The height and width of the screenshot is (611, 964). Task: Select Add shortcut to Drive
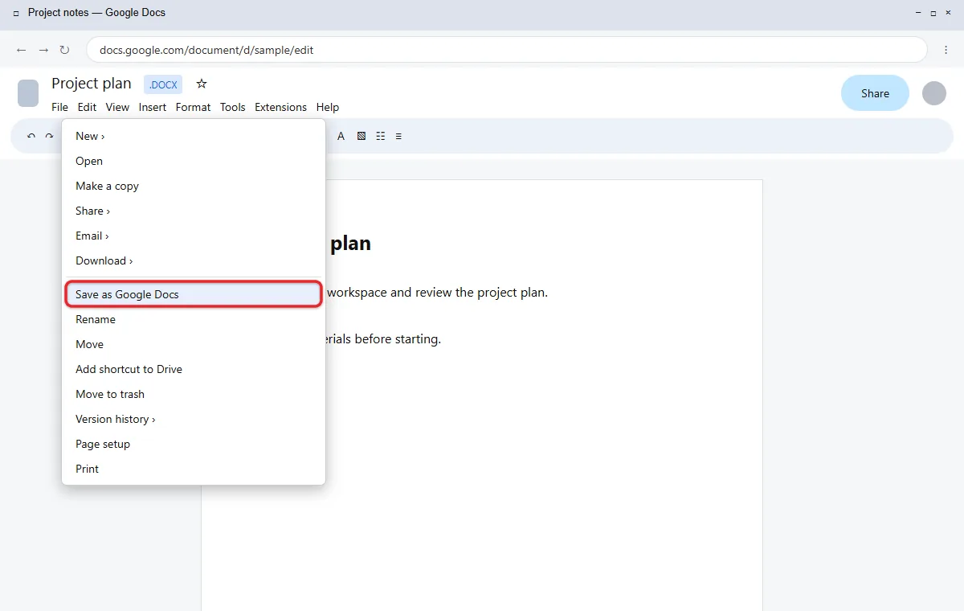point(194,369)
